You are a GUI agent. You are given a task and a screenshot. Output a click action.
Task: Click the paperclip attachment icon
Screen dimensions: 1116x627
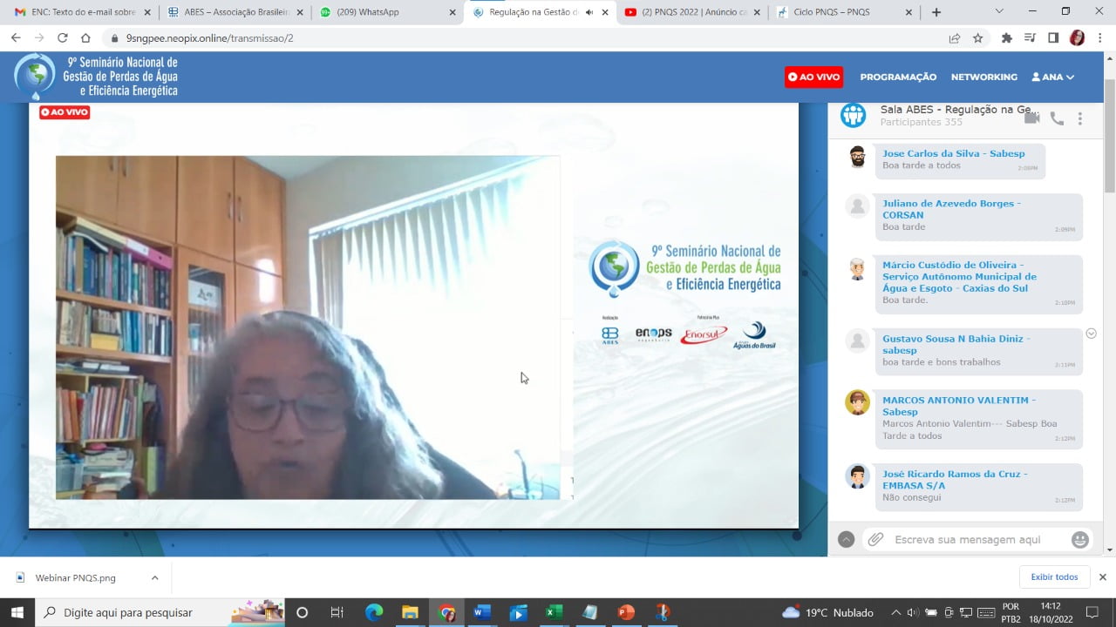click(x=875, y=540)
